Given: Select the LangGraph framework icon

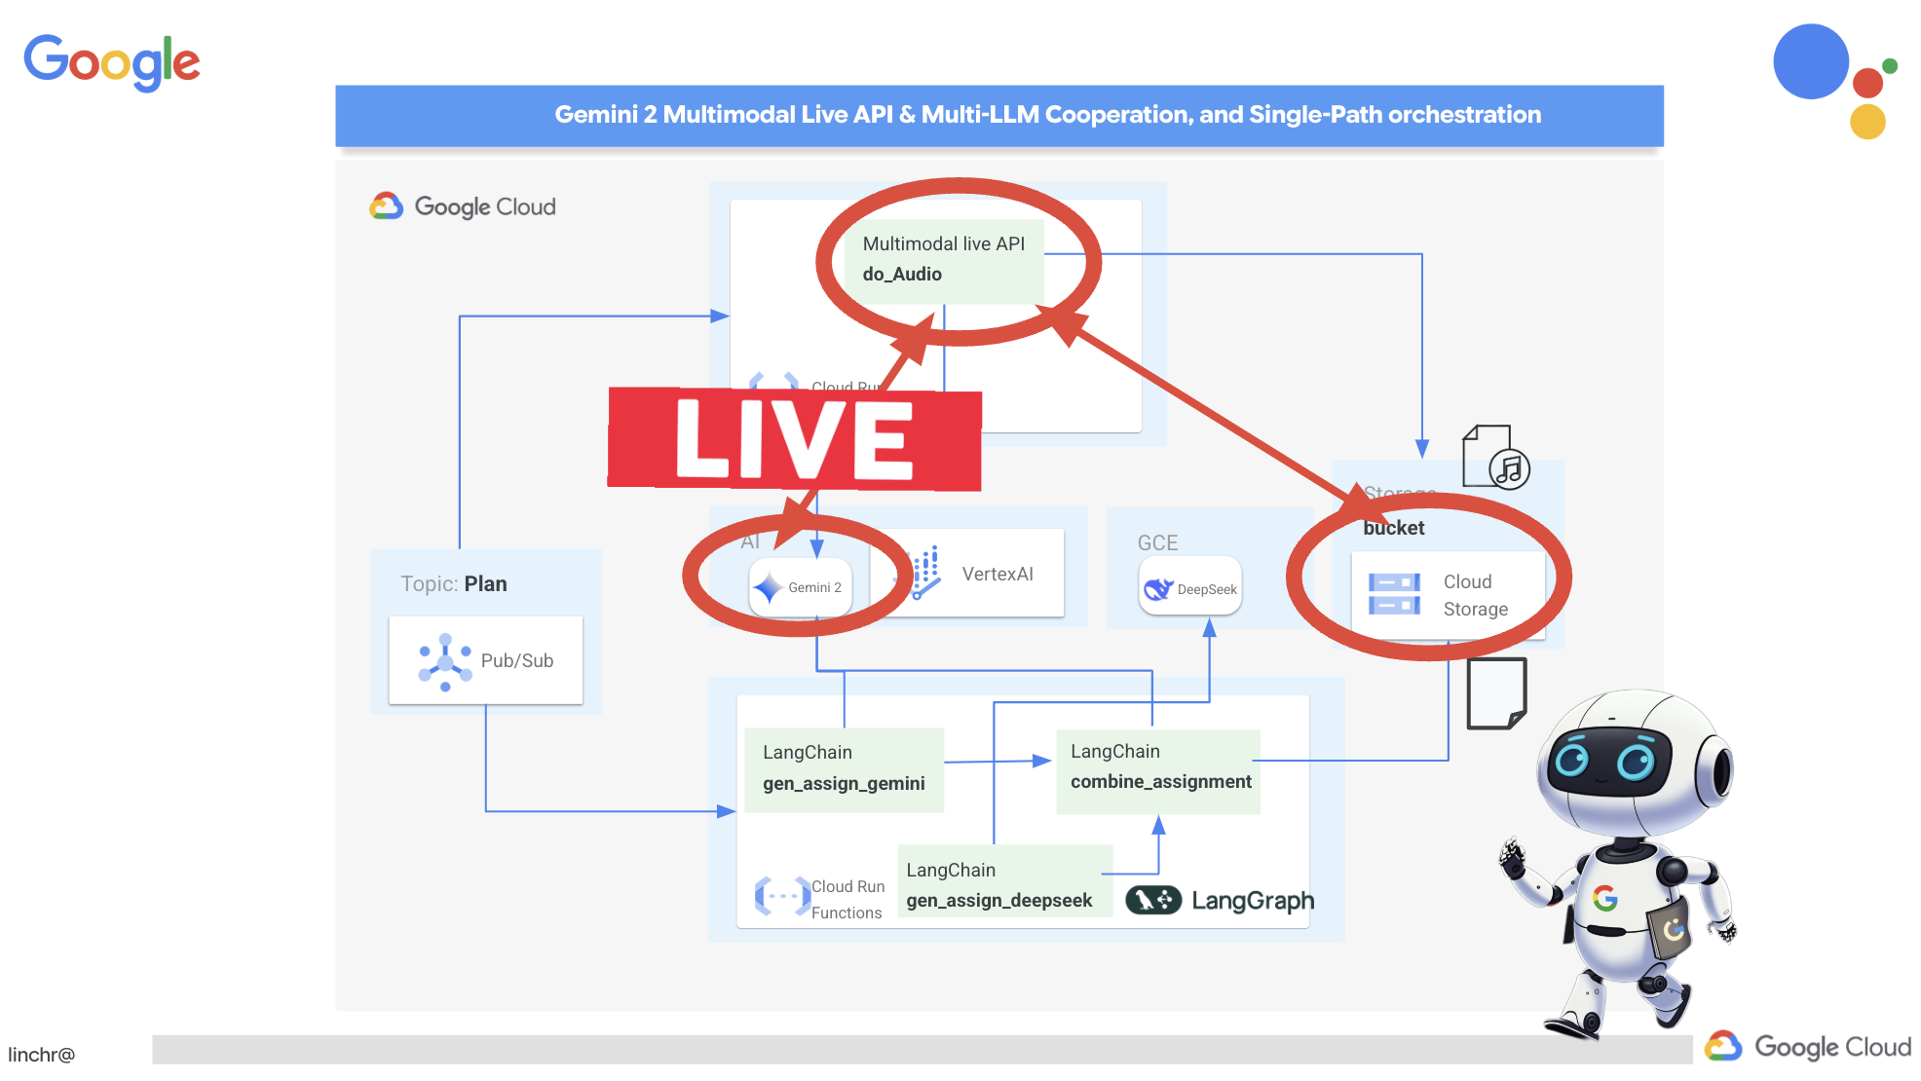Looking at the screenshot, I should [x=1158, y=901].
